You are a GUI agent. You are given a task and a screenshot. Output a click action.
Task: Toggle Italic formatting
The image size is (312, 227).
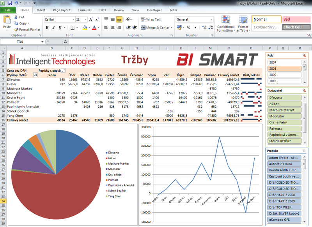pyautogui.click(x=53, y=28)
